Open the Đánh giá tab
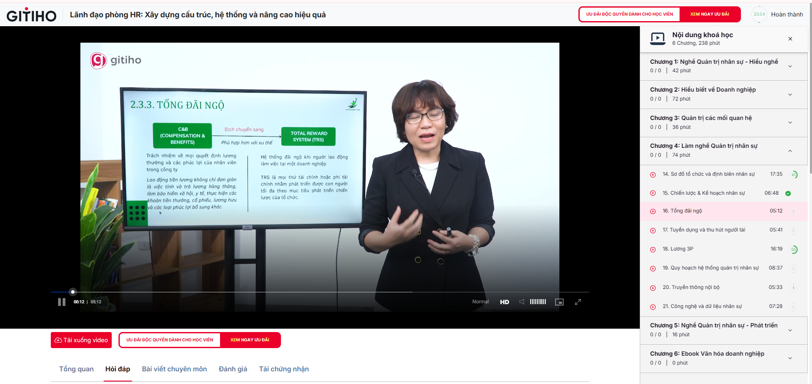The width and height of the screenshot is (812, 384). tap(233, 369)
